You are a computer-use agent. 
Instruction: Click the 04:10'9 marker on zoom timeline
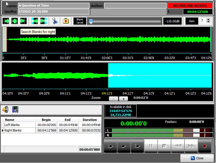pos(44,93)
